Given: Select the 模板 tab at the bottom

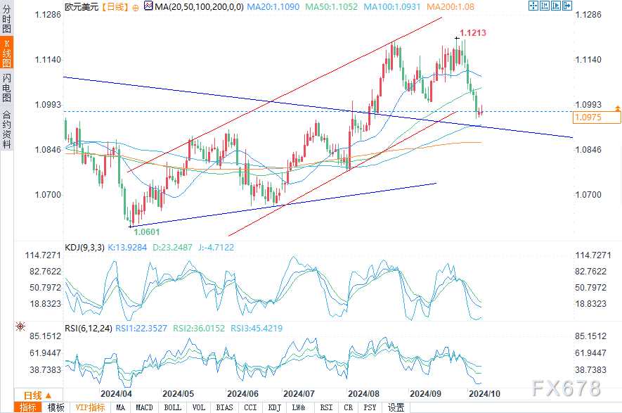Looking at the screenshot, I should coord(56,407).
